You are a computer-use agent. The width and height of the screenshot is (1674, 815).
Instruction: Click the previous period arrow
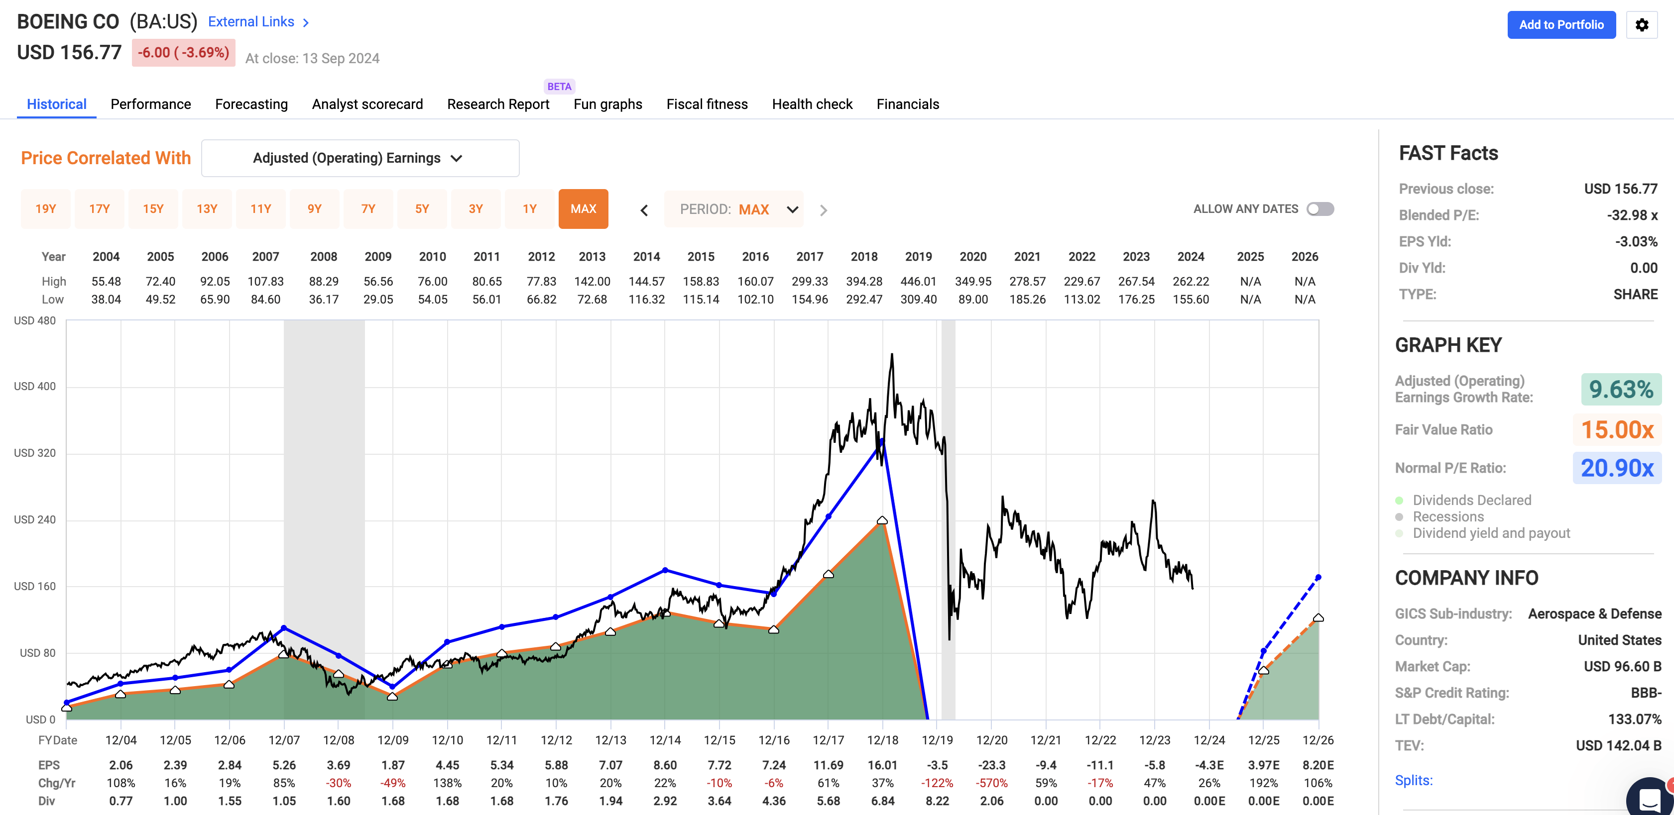coord(644,210)
